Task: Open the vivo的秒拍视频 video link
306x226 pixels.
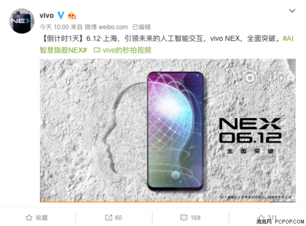Action: tap(127, 50)
